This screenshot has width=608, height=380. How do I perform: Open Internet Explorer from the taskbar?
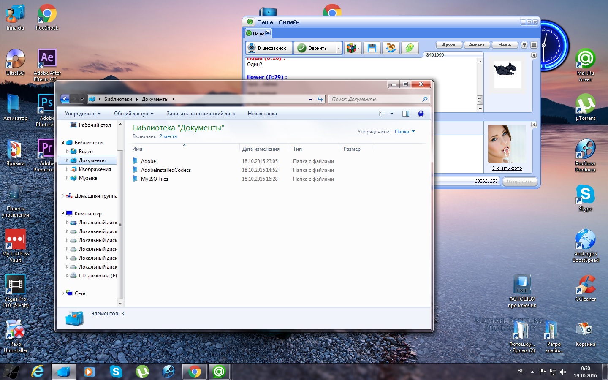tap(38, 372)
